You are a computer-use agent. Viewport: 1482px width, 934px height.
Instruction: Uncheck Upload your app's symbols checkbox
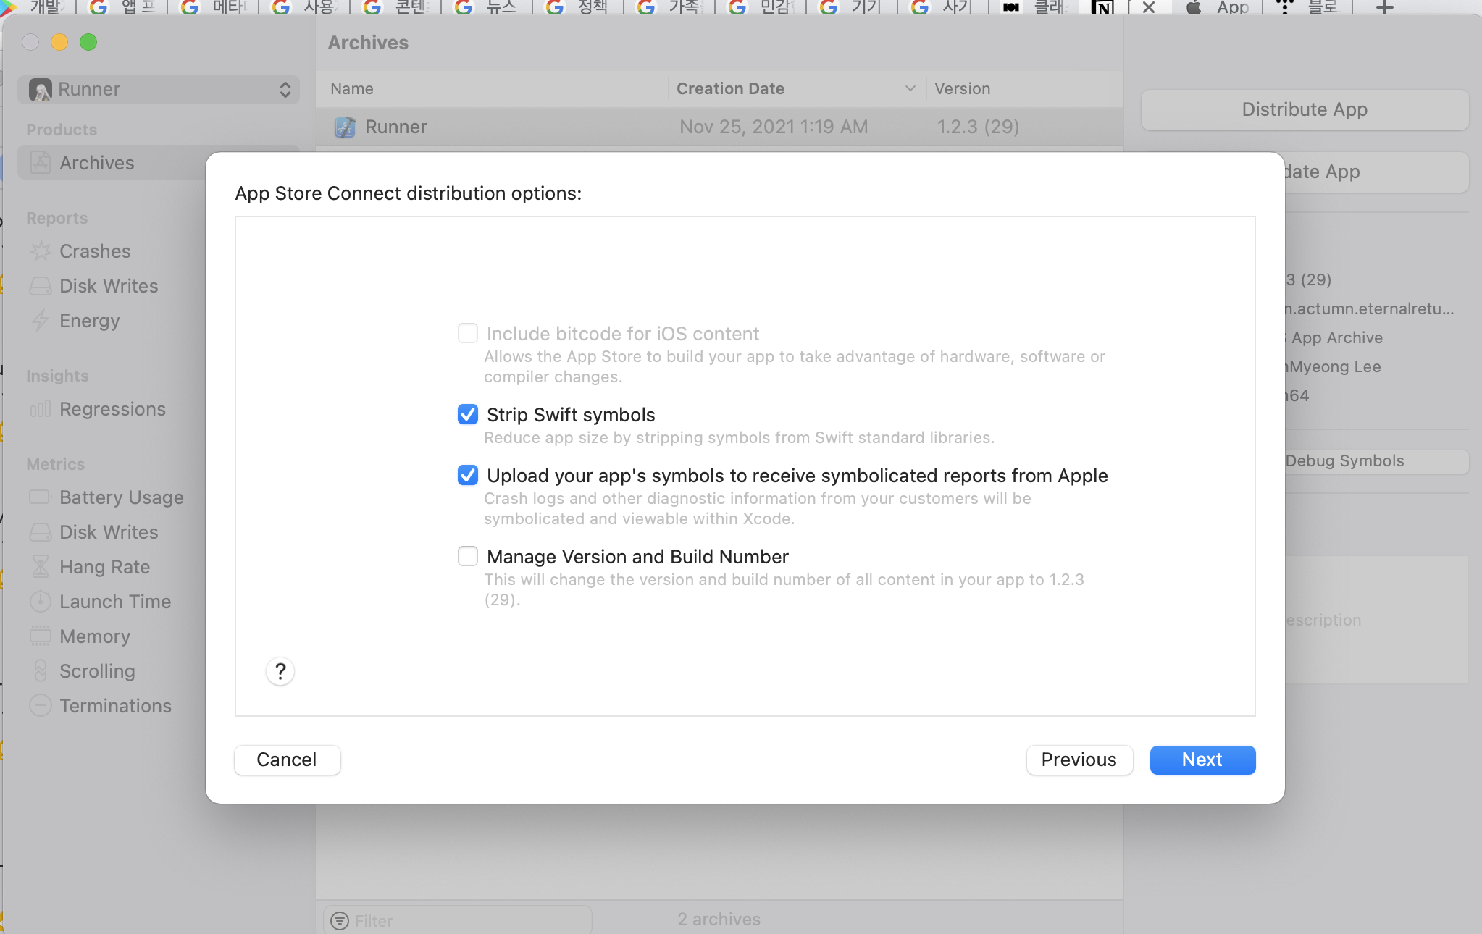(468, 475)
